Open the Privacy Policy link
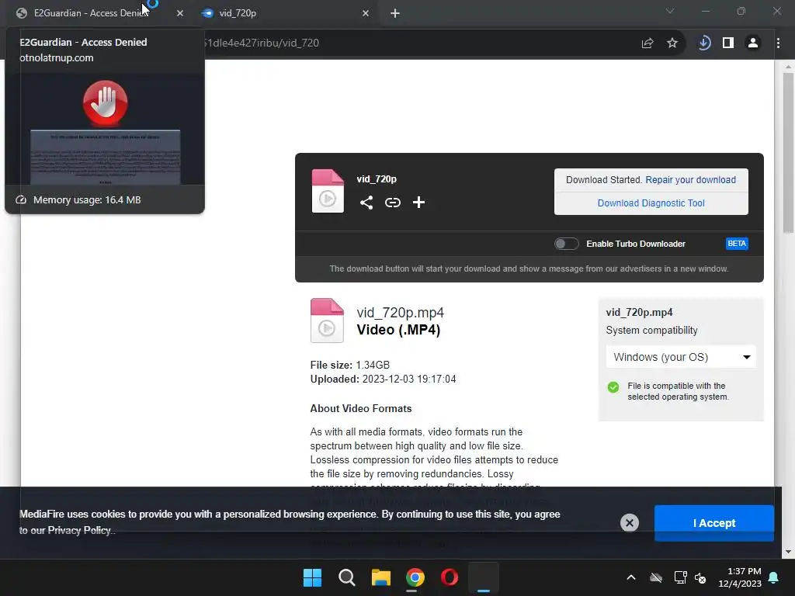Viewport: 795px width, 596px height. point(79,531)
